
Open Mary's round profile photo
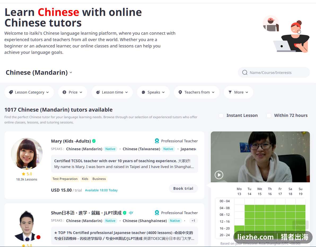(x=27, y=154)
